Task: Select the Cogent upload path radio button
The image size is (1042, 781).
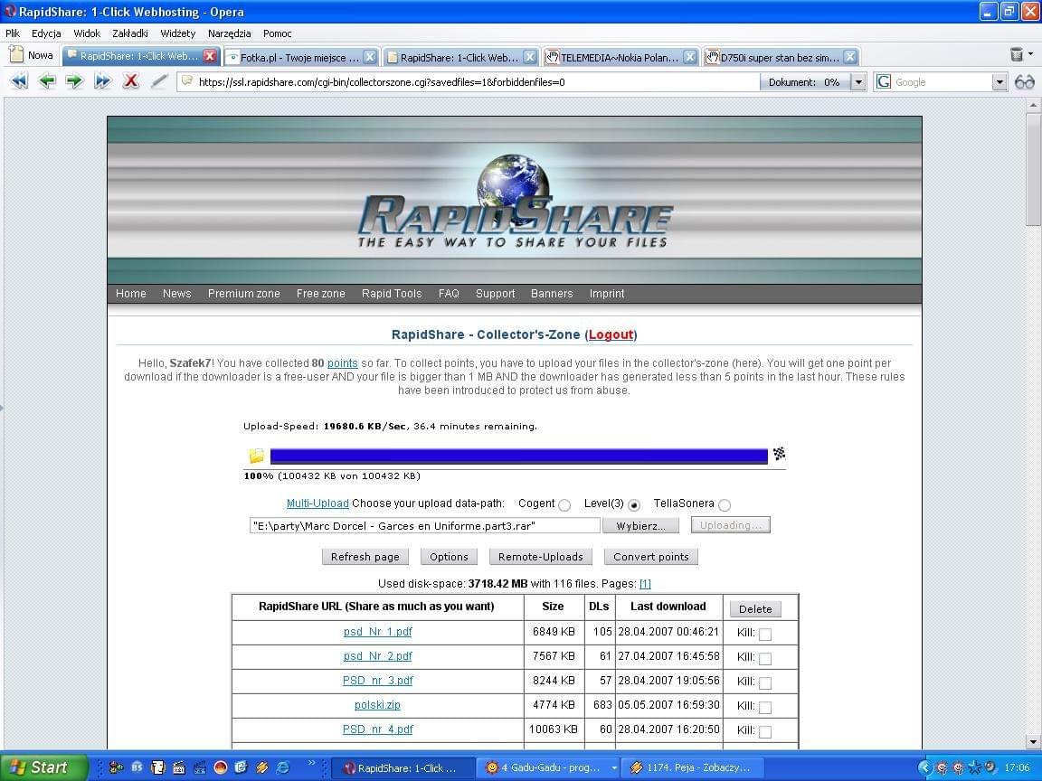Action: pos(564,505)
